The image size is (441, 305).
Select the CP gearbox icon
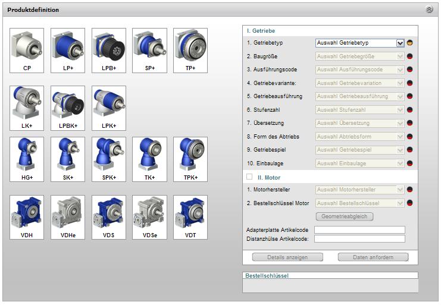coord(27,51)
